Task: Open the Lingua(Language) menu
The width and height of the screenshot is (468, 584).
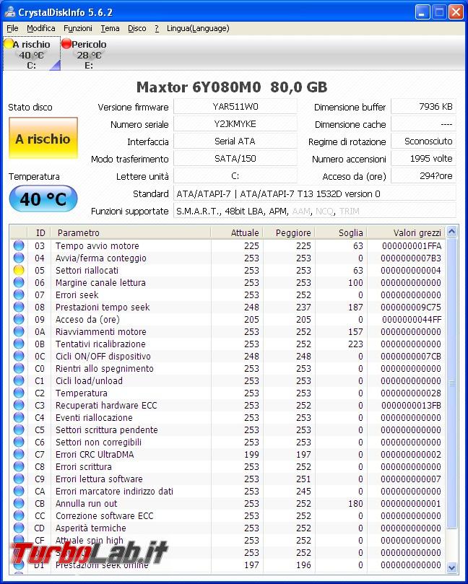Action: pyautogui.click(x=198, y=28)
